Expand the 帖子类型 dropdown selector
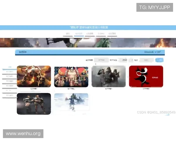The image size is (176, 141). coord(126,60)
